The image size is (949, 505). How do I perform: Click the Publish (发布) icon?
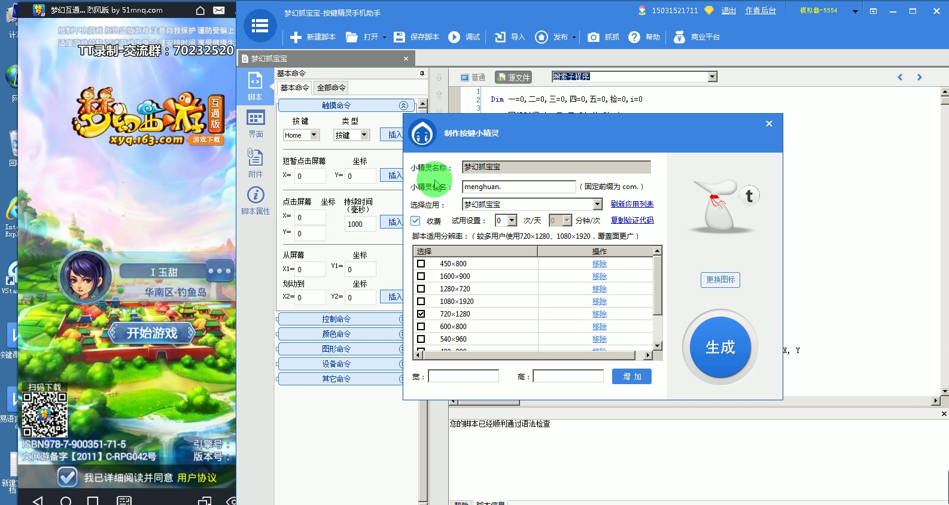tap(542, 37)
